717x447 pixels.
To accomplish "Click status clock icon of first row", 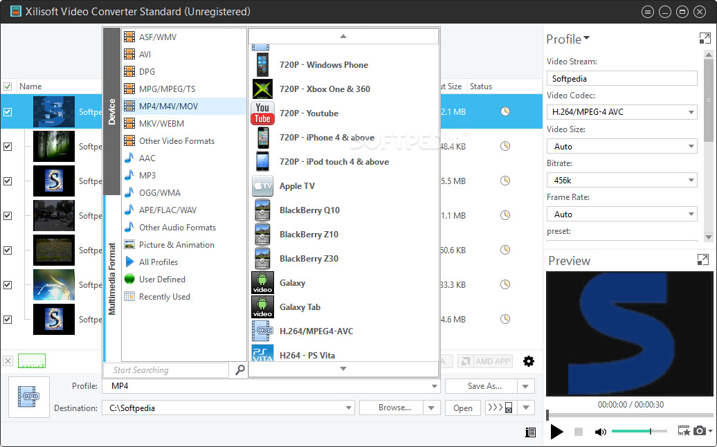I will coord(505,111).
